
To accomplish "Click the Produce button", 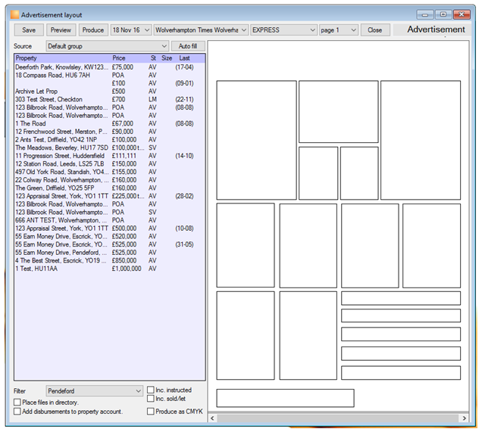I will click(93, 30).
